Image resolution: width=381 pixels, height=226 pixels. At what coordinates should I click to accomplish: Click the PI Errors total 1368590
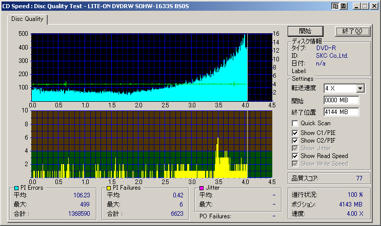pyautogui.click(x=79, y=214)
